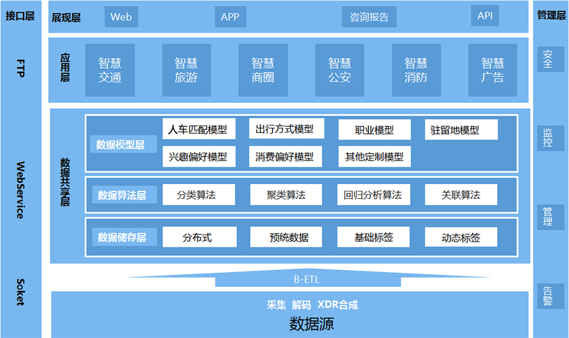Pick the 驻留地模型 box
Viewport: 569px width, 338px height.
(x=461, y=130)
